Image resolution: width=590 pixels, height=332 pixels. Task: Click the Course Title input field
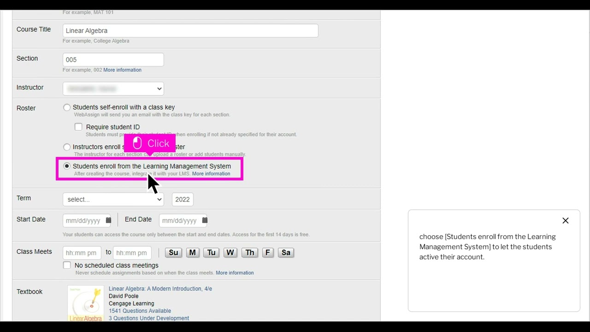(x=190, y=30)
